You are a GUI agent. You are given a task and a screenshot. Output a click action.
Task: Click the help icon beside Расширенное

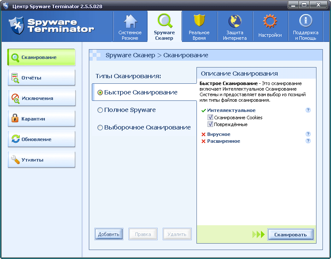point(308,141)
